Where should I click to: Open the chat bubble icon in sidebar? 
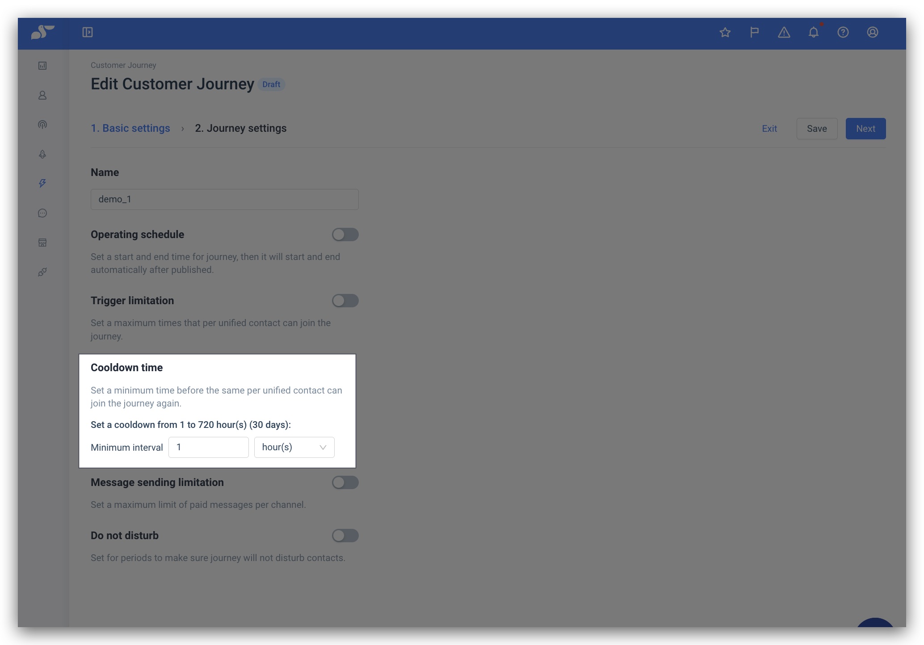pyautogui.click(x=42, y=213)
